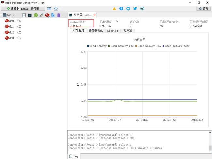
Task: Select the 服务器 Redis tab
Action: point(83,15)
